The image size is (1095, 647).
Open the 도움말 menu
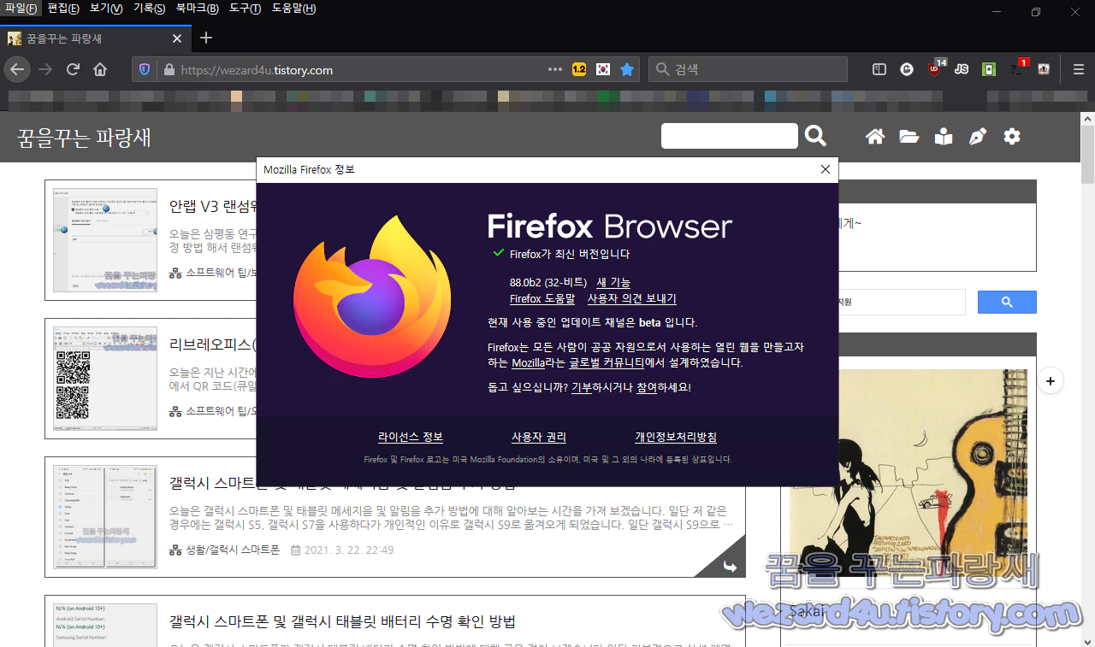pyautogui.click(x=293, y=9)
